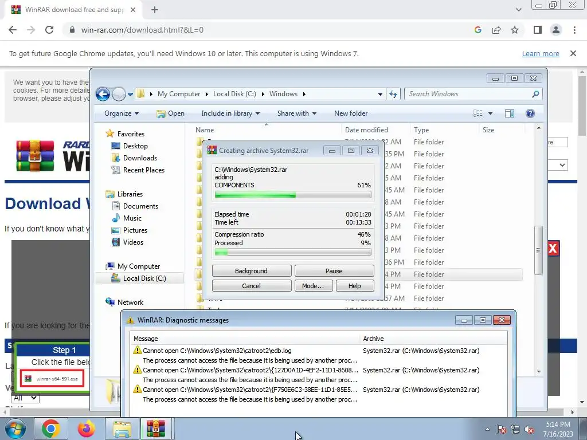Expand Share with menu
This screenshot has height=440, width=587.
(x=296, y=113)
